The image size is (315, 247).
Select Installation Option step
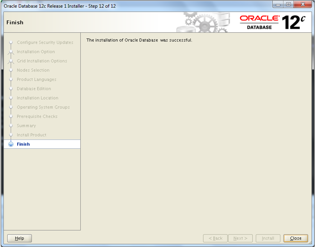pyautogui.click(x=36, y=52)
